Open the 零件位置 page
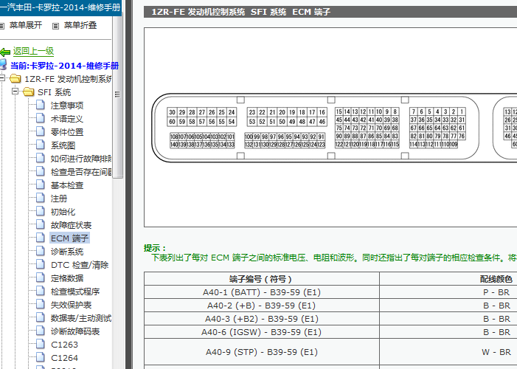The height and width of the screenshot is (369, 517). pos(67,132)
